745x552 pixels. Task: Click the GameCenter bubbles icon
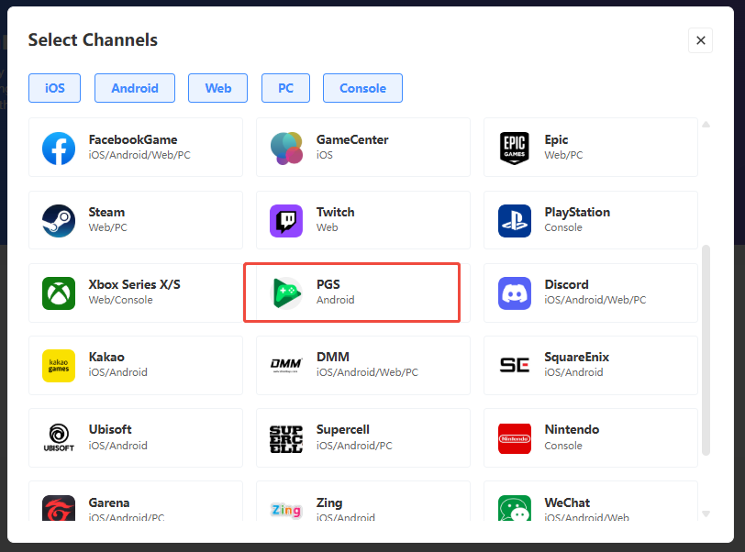pos(286,149)
